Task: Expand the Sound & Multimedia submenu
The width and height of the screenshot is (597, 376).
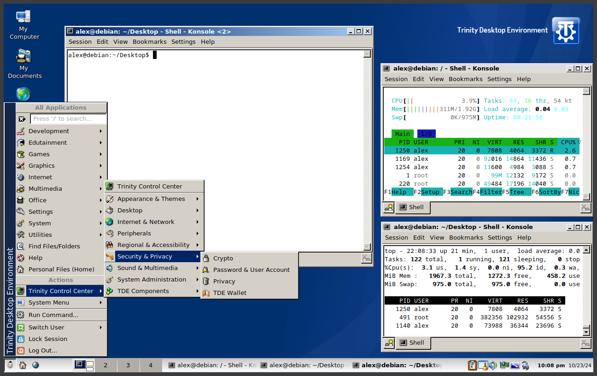Action: pyautogui.click(x=147, y=268)
